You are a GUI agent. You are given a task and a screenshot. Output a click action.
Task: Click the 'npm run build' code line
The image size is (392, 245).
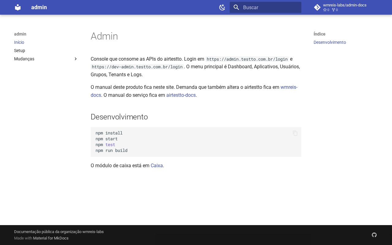[111, 150]
